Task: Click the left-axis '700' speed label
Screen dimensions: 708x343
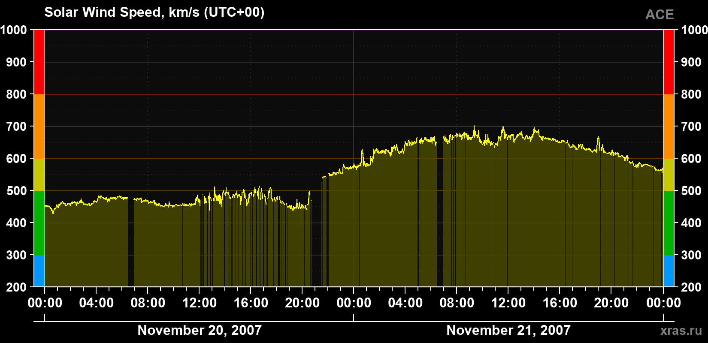Action: coord(17,126)
